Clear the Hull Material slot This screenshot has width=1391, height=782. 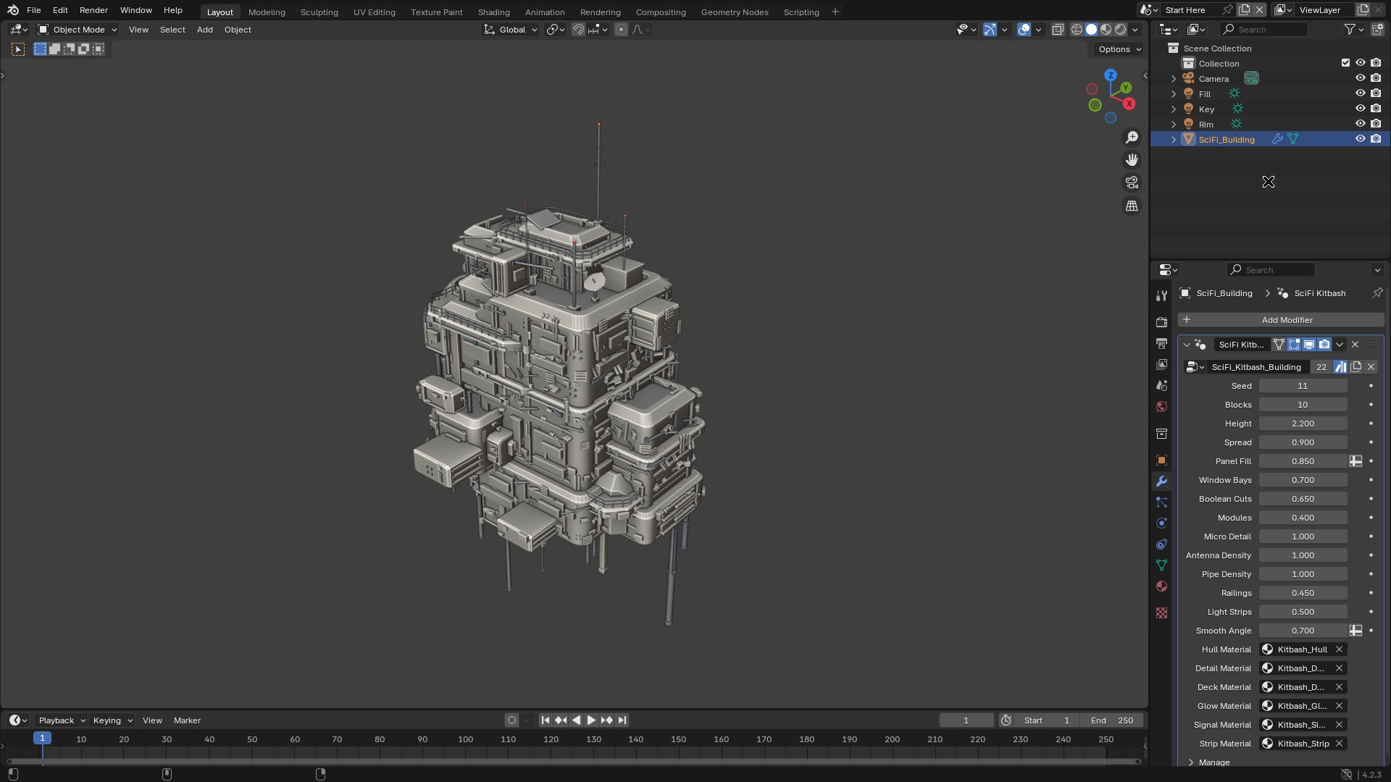tap(1339, 649)
